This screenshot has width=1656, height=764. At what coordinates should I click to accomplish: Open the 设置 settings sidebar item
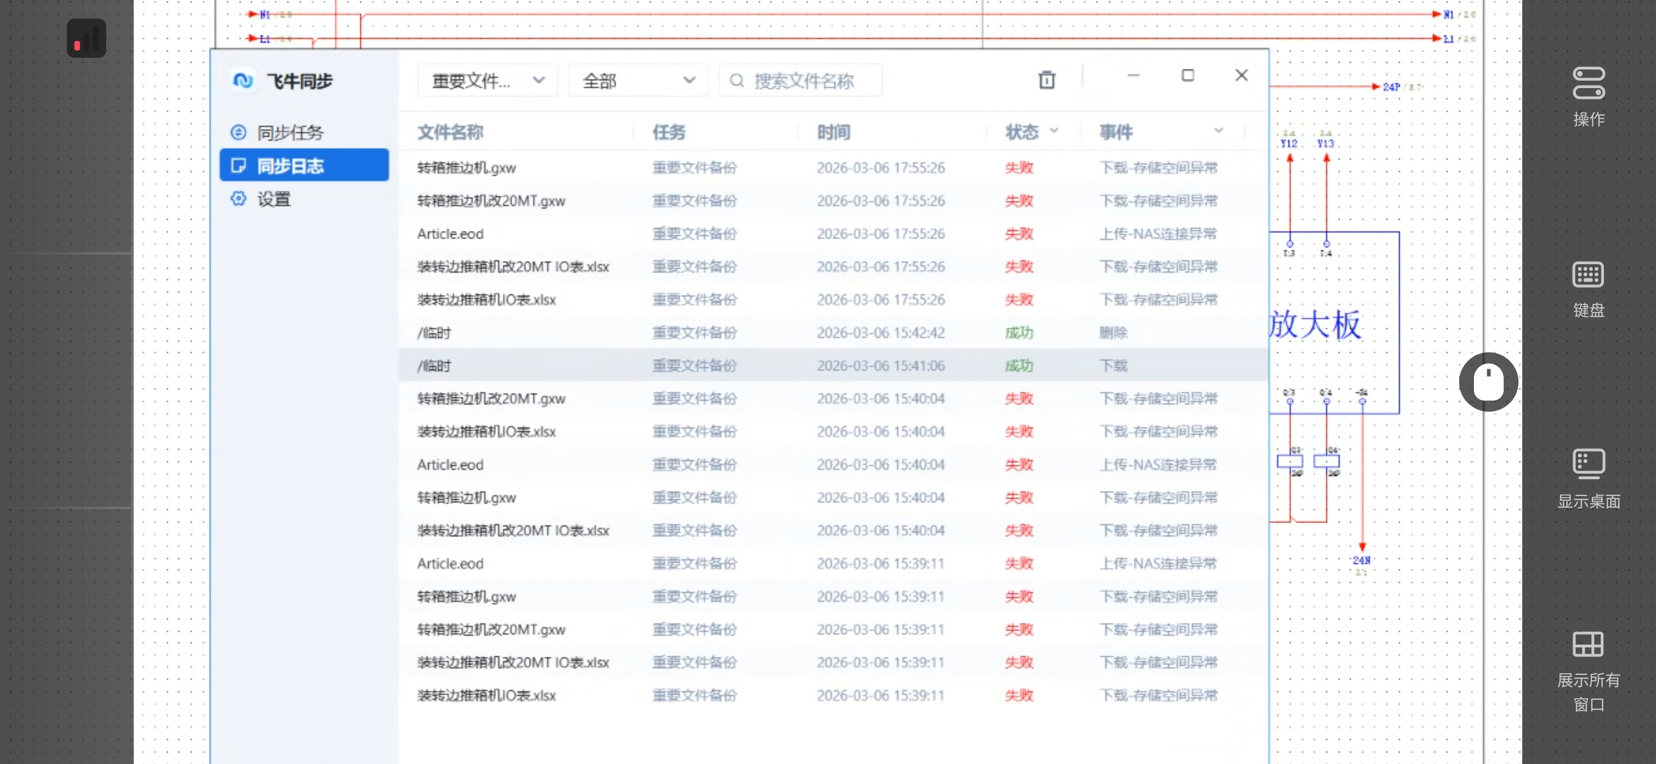tap(274, 199)
